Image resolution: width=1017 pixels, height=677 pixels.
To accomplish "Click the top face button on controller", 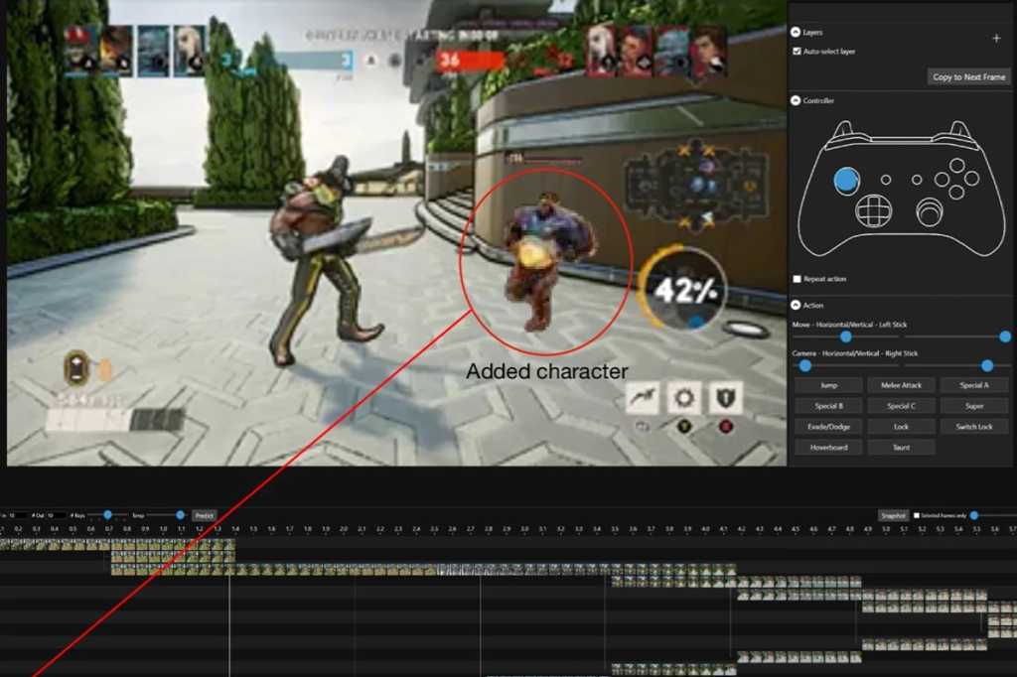I will click(956, 166).
